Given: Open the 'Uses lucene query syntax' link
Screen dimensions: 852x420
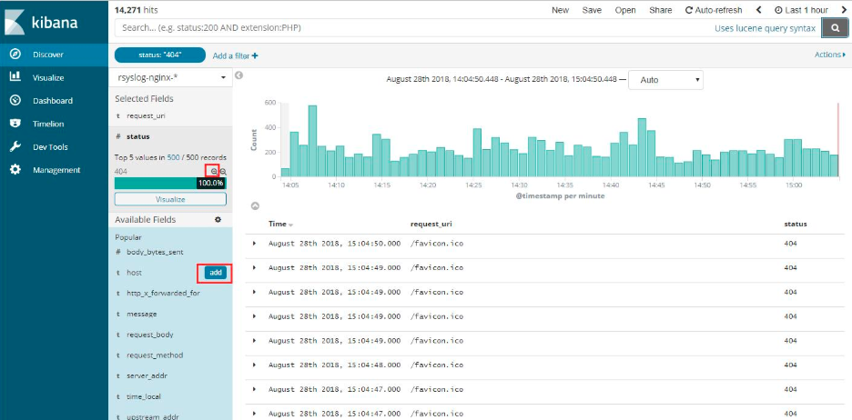Looking at the screenshot, I should 765,28.
